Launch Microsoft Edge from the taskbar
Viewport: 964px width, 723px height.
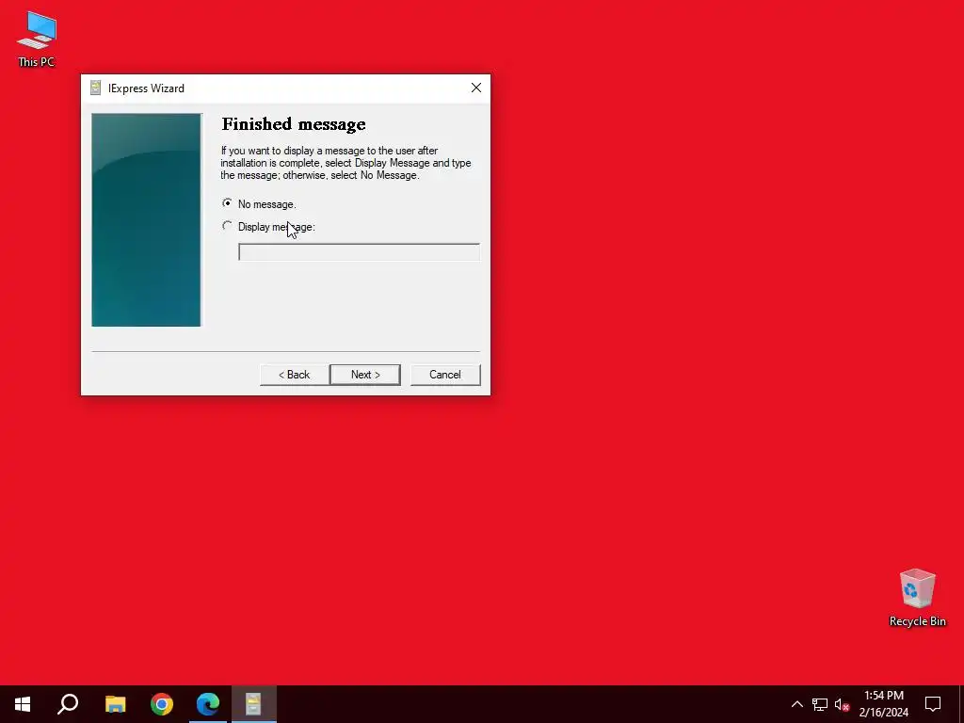[208, 704]
